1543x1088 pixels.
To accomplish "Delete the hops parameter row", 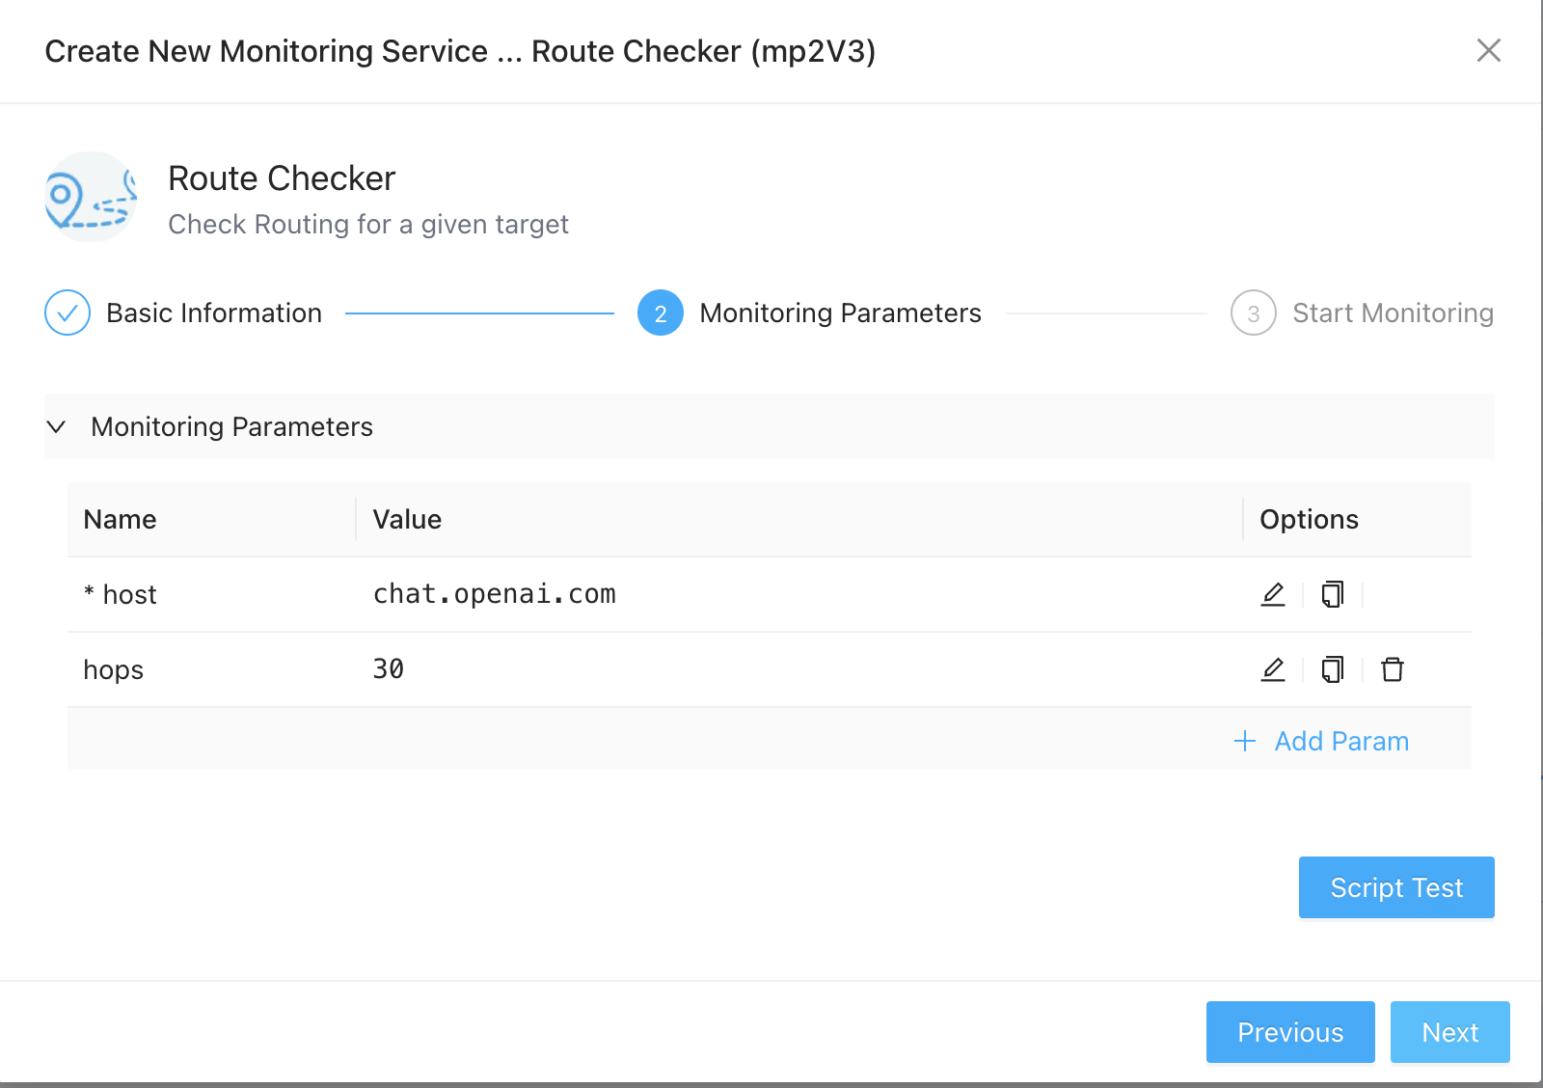I will click(1393, 669).
